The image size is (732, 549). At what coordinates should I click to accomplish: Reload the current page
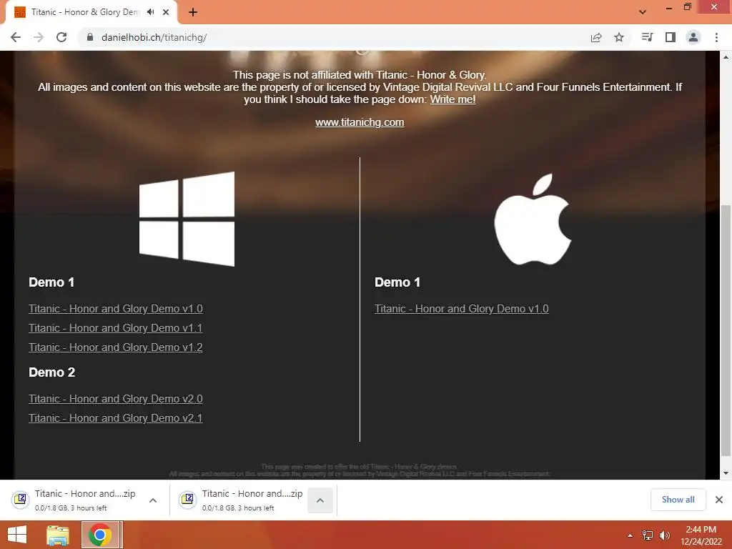[x=61, y=37]
